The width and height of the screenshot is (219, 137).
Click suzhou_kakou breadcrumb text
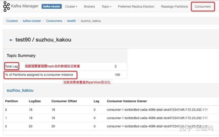tap(91, 21)
